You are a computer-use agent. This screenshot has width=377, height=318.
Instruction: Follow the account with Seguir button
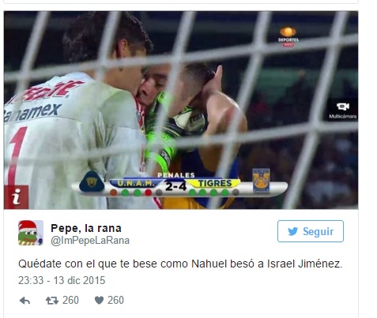[311, 231]
